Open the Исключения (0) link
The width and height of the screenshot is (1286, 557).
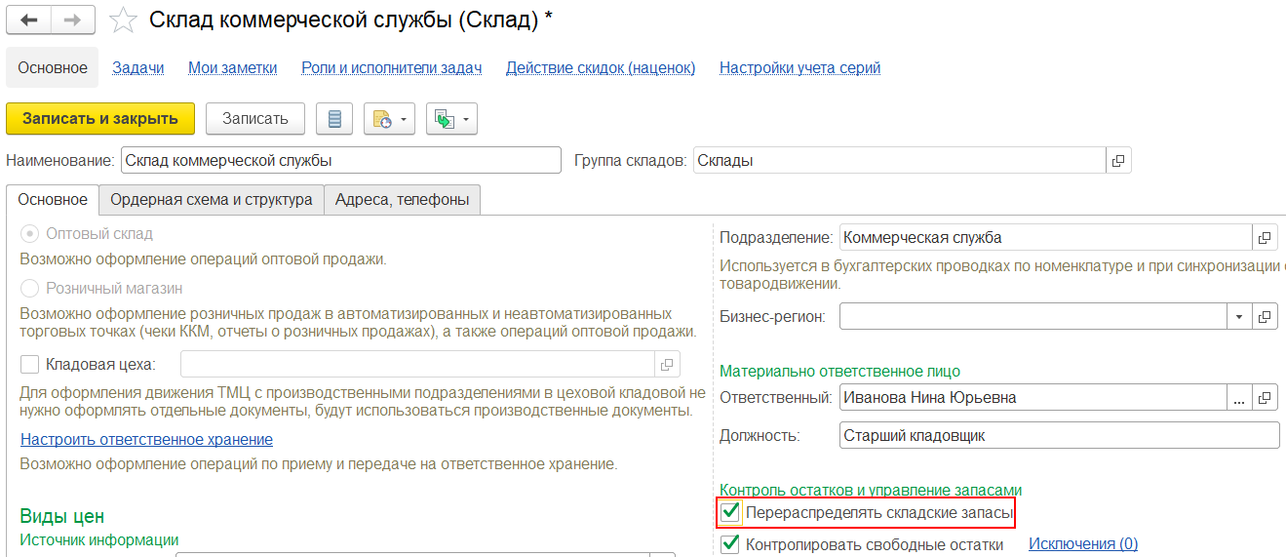click(1082, 544)
